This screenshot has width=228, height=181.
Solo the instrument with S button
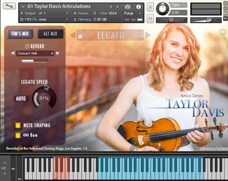[x=150, y=7]
